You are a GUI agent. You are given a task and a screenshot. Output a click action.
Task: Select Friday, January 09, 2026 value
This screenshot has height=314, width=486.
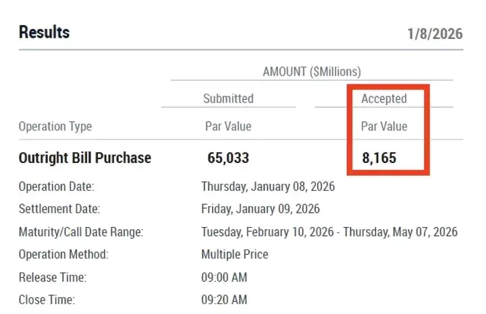coord(261,210)
